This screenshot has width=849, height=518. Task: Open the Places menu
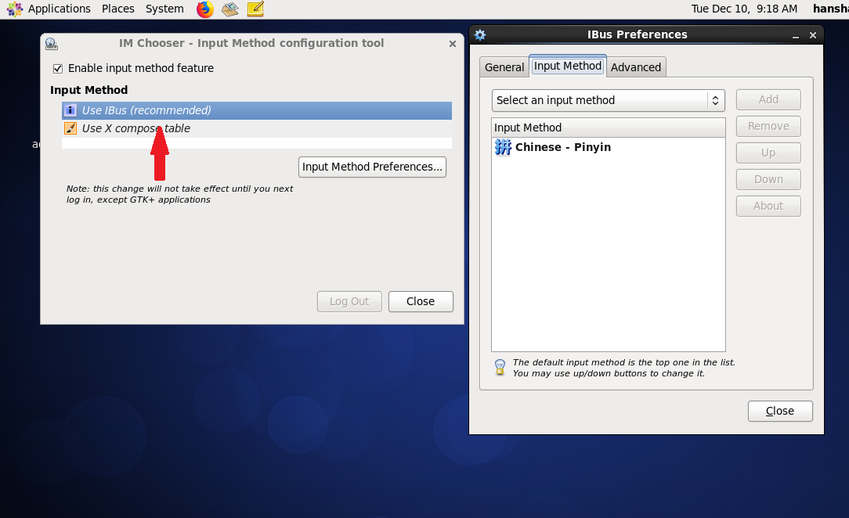118,9
